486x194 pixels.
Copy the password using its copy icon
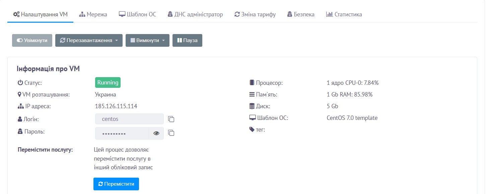click(171, 133)
